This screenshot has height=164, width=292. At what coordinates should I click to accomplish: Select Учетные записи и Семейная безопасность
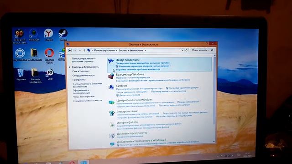click(x=87, y=85)
